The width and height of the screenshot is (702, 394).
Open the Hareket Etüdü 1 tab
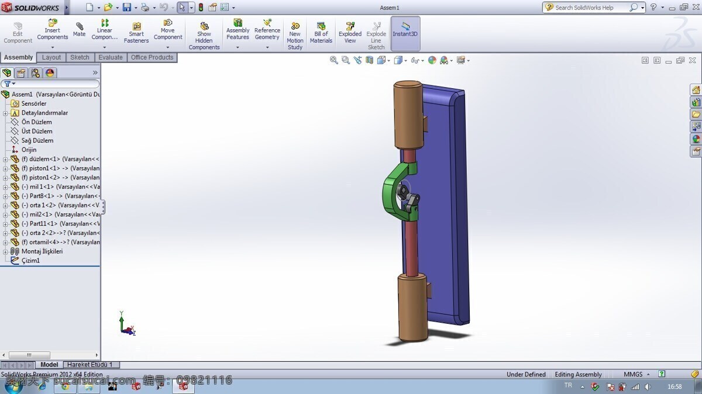click(x=90, y=365)
